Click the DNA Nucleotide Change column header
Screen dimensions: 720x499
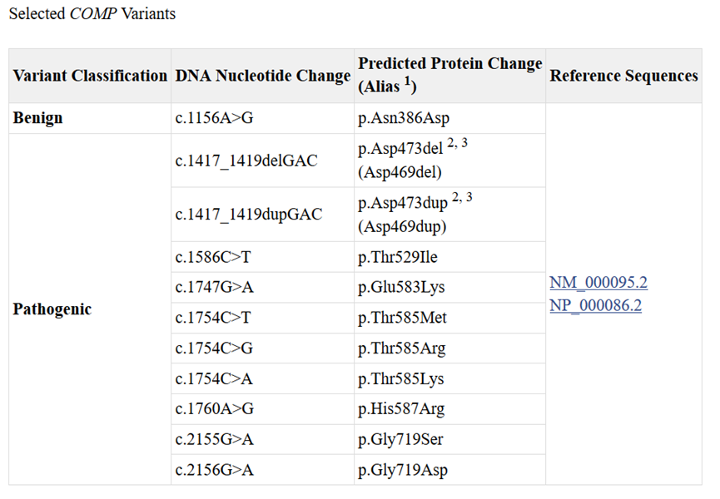[263, 76]
